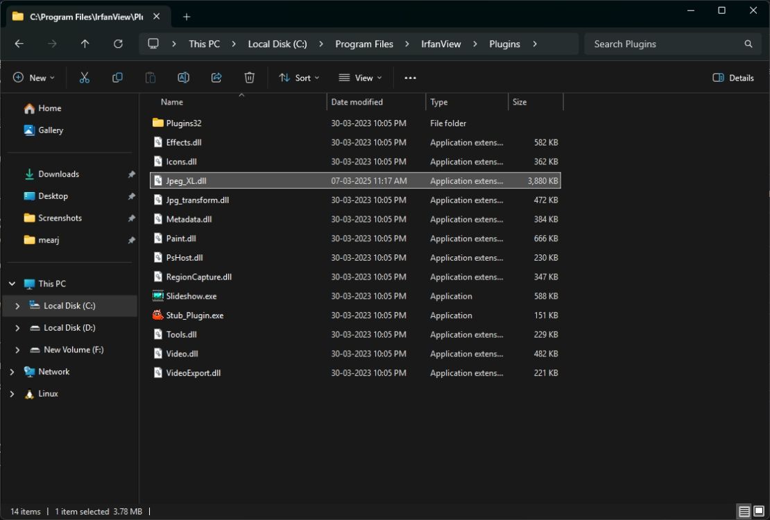770x520 pixels.
Task: Share Jpeg_XL.dll using the Share icon
Action: (x=216, y=78)
